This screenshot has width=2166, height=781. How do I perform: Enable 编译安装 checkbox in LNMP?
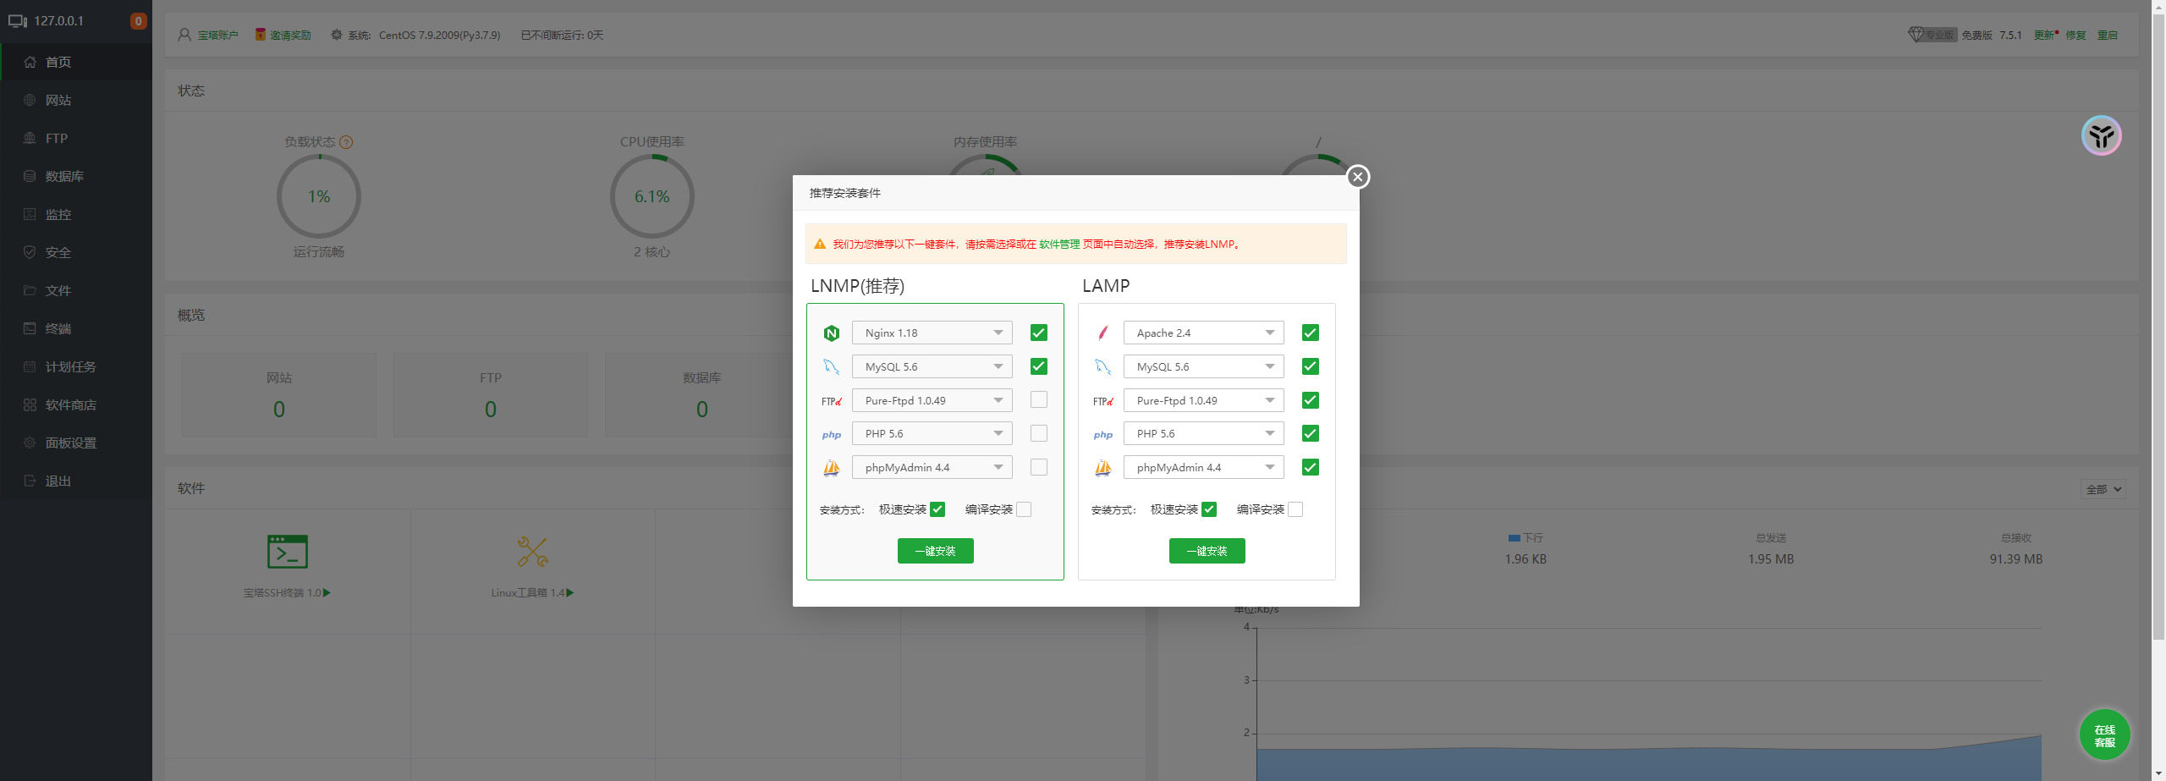(1024, 509)
